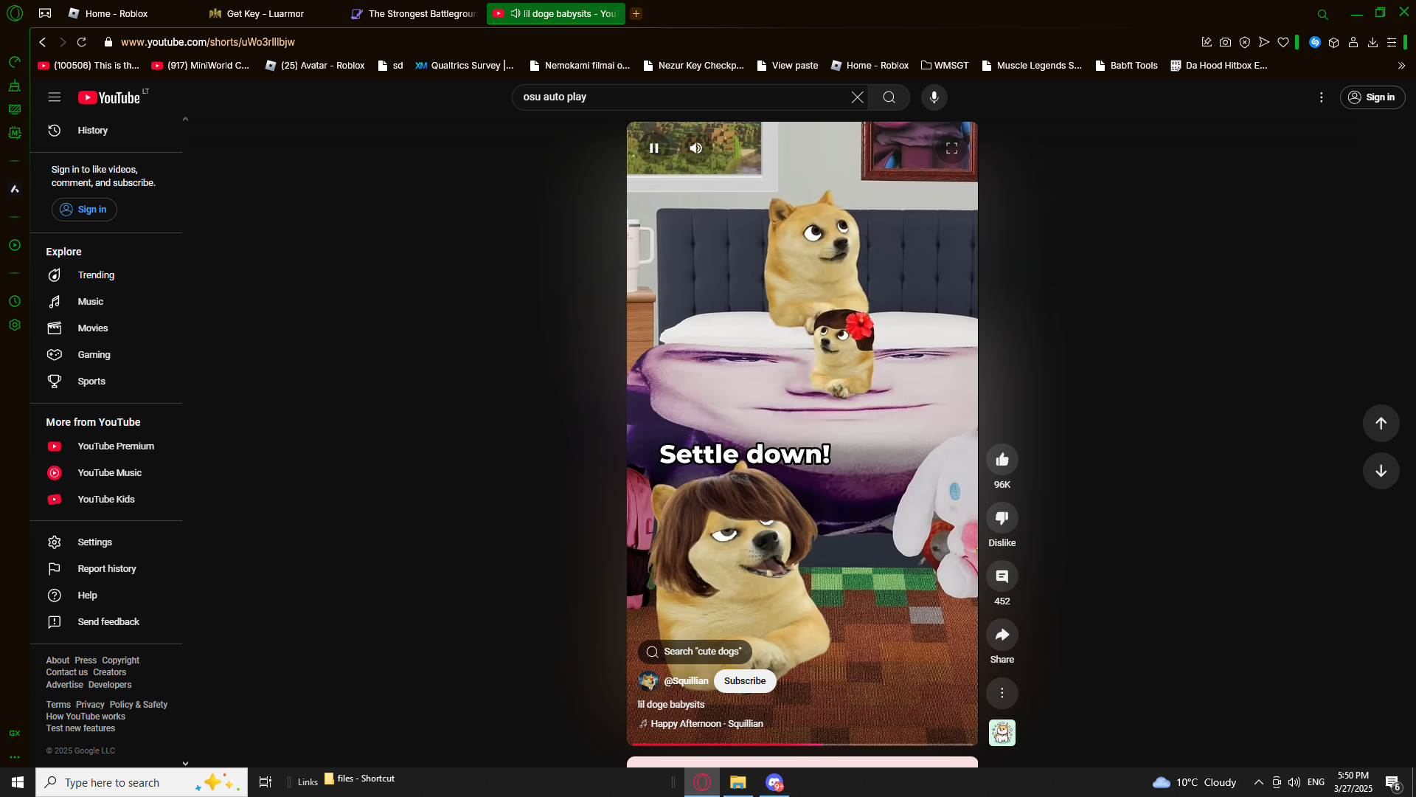Open Sports in the Explore section
The width and height of the screenshot is (1416, 797).
tap(106, 382)
